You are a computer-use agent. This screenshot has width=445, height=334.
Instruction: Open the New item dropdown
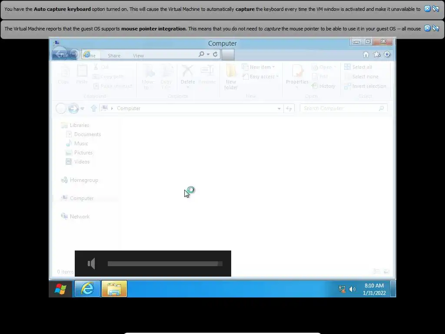(x=258, y=67)
